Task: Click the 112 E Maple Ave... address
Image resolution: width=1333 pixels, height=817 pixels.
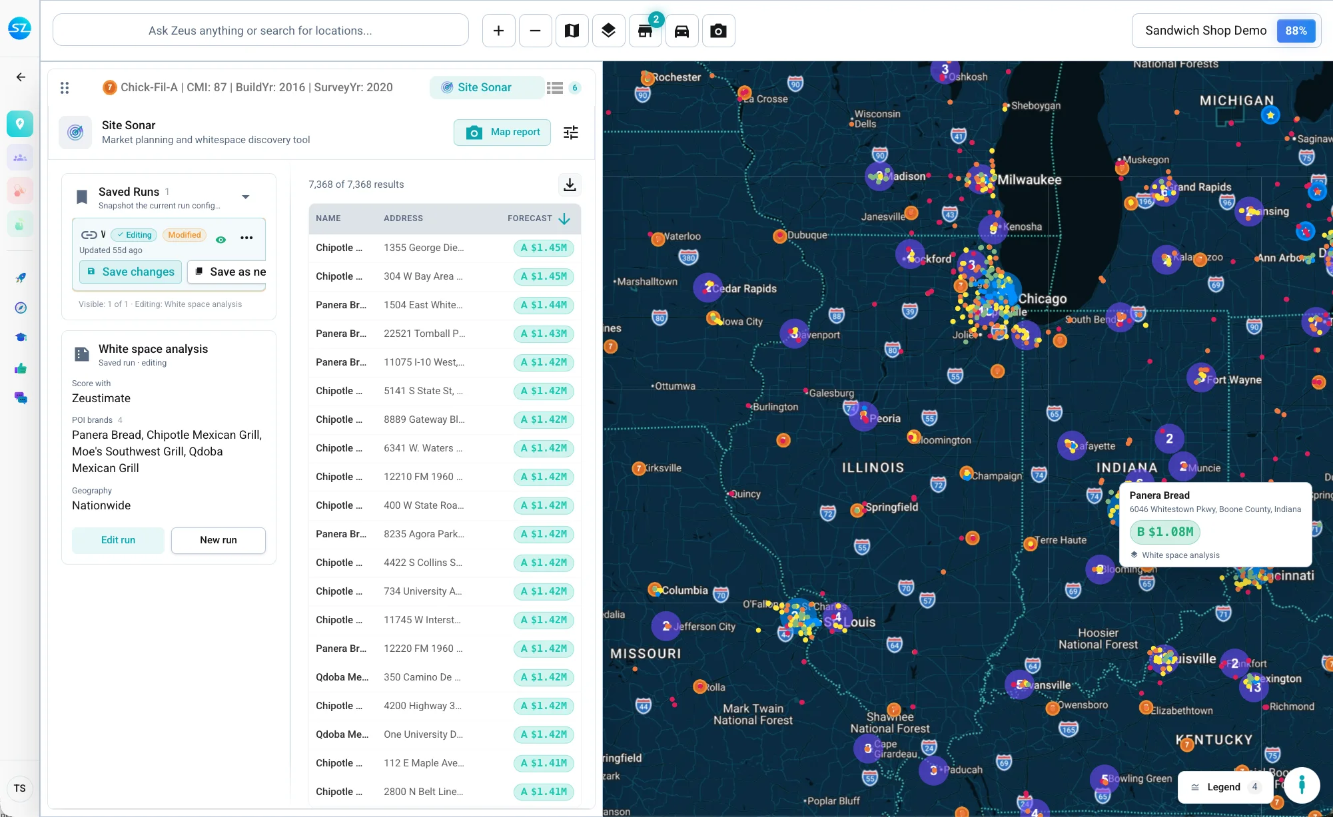Action: tap(424, 763)
